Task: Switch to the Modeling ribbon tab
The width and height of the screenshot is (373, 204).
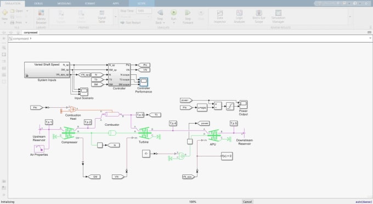Action: [64, 3]
